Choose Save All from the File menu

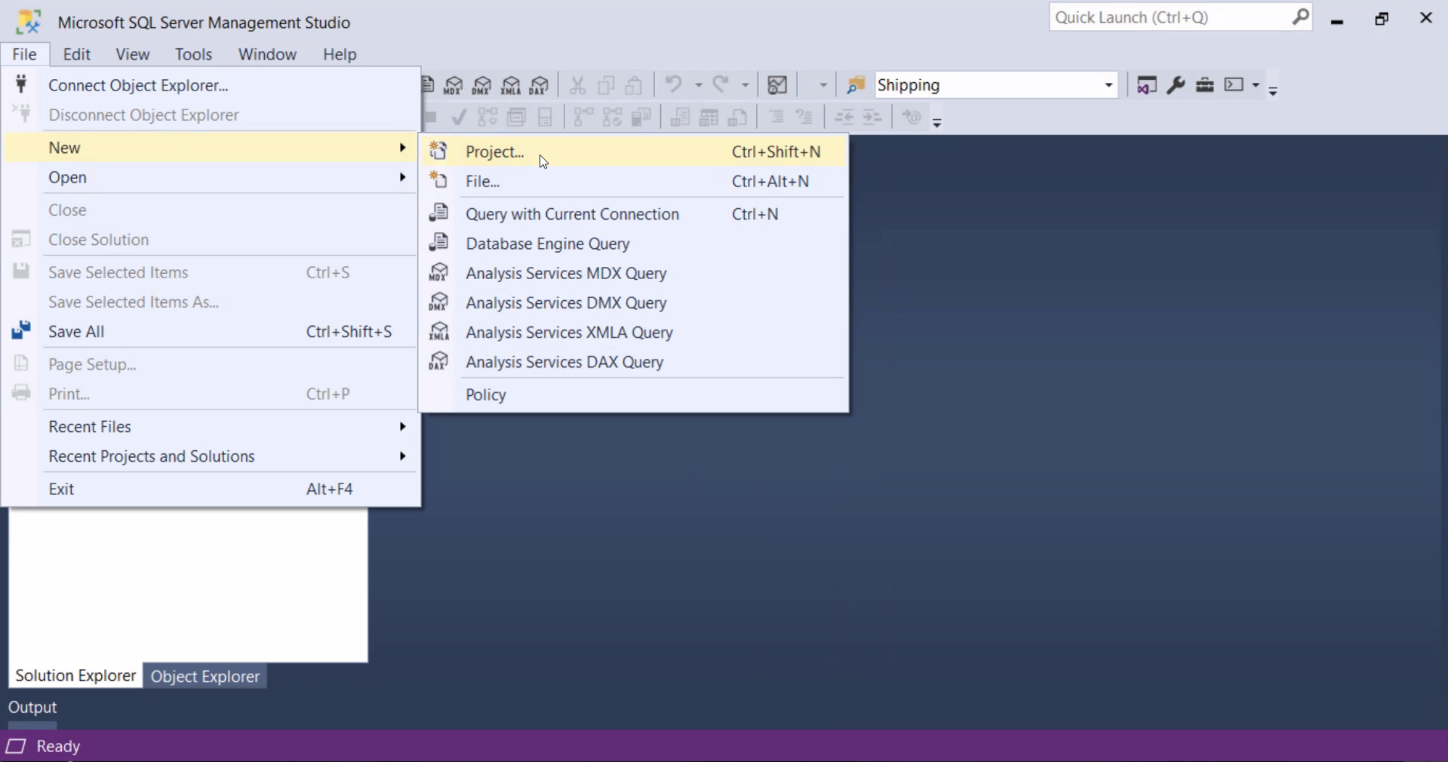point(211,331)
